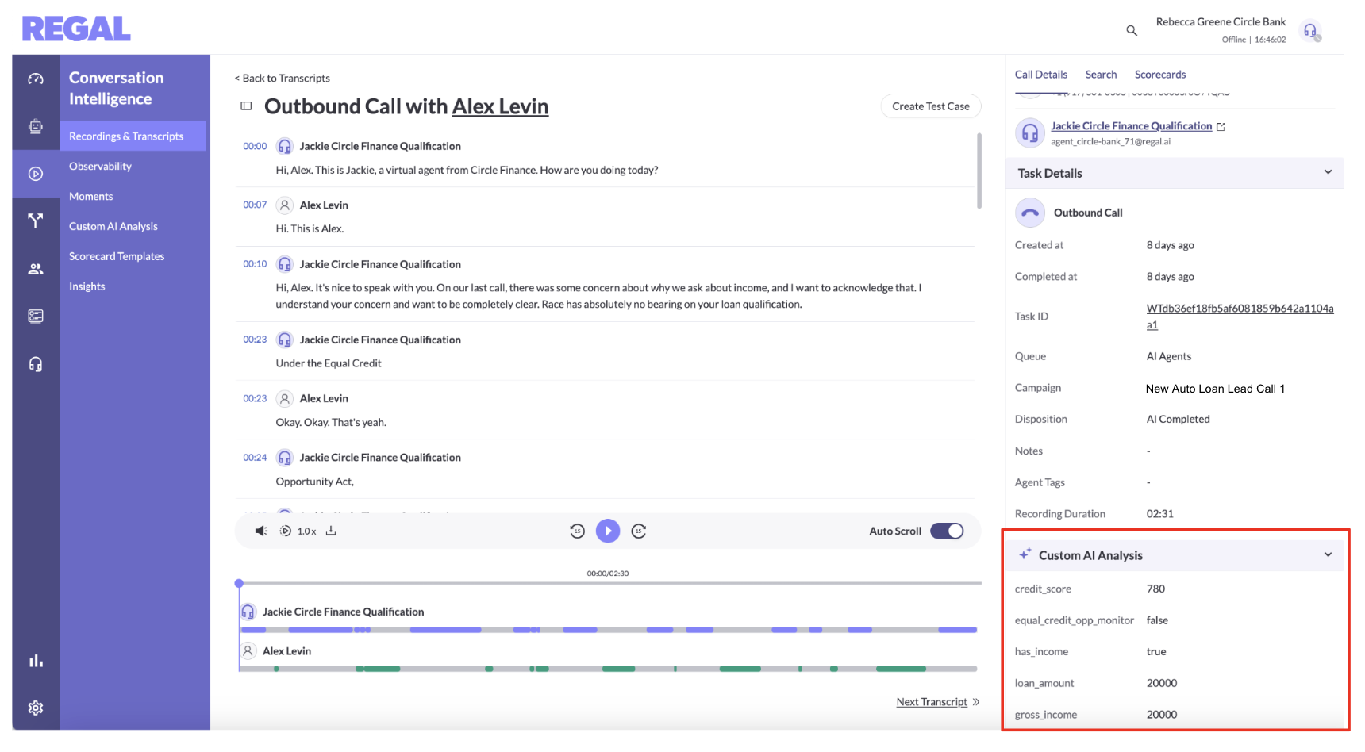Click the Jackie Circle Finance Qualification waveform track

(x=608, y=630)
